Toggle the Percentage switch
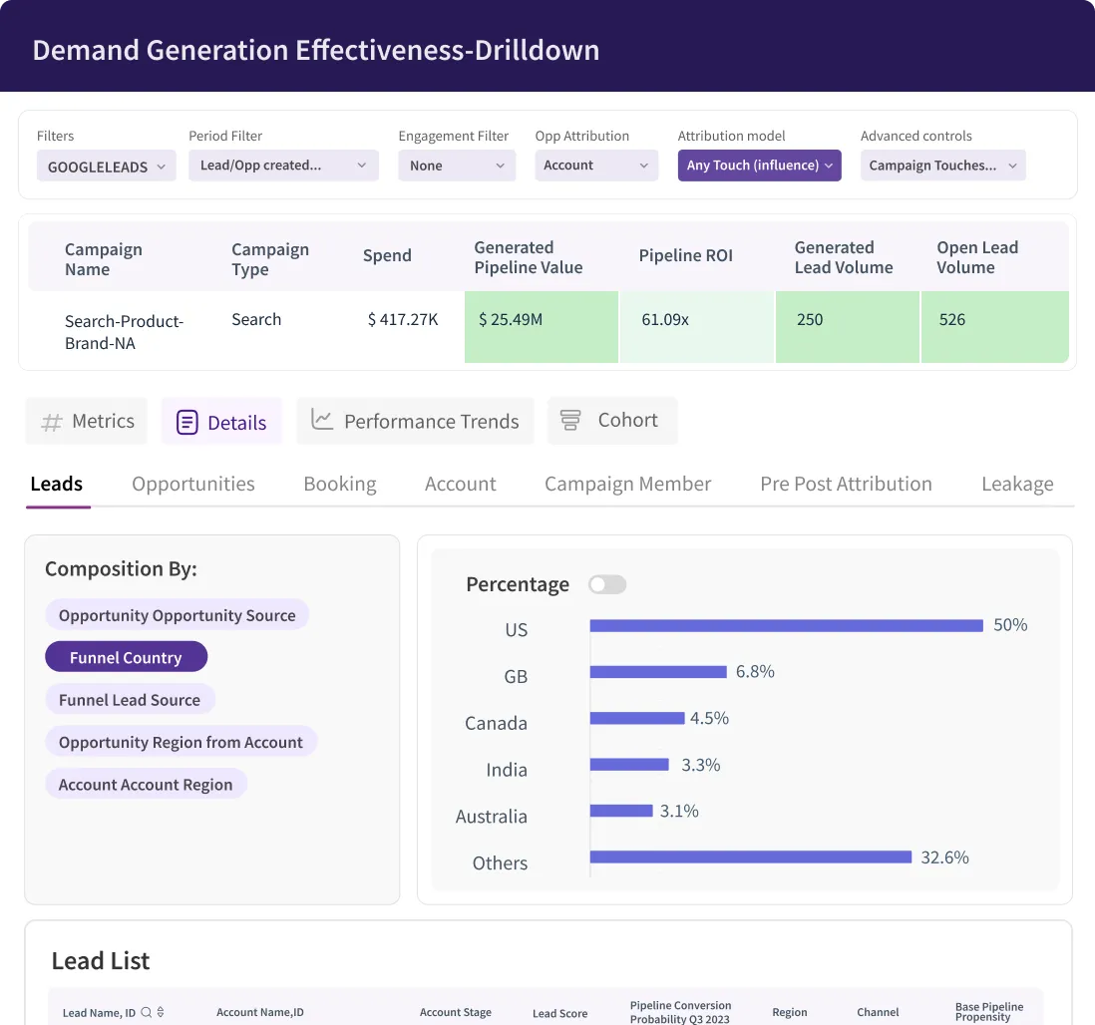This screenshot has height=1025, width=1095. (607, 584)
